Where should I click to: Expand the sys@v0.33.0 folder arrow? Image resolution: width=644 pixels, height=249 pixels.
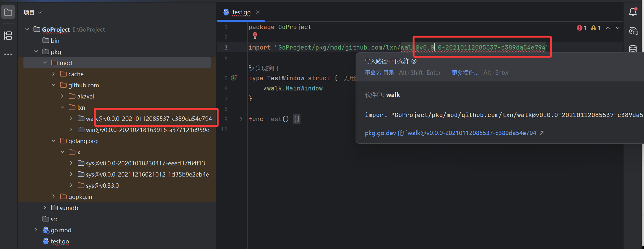point(71,185)
